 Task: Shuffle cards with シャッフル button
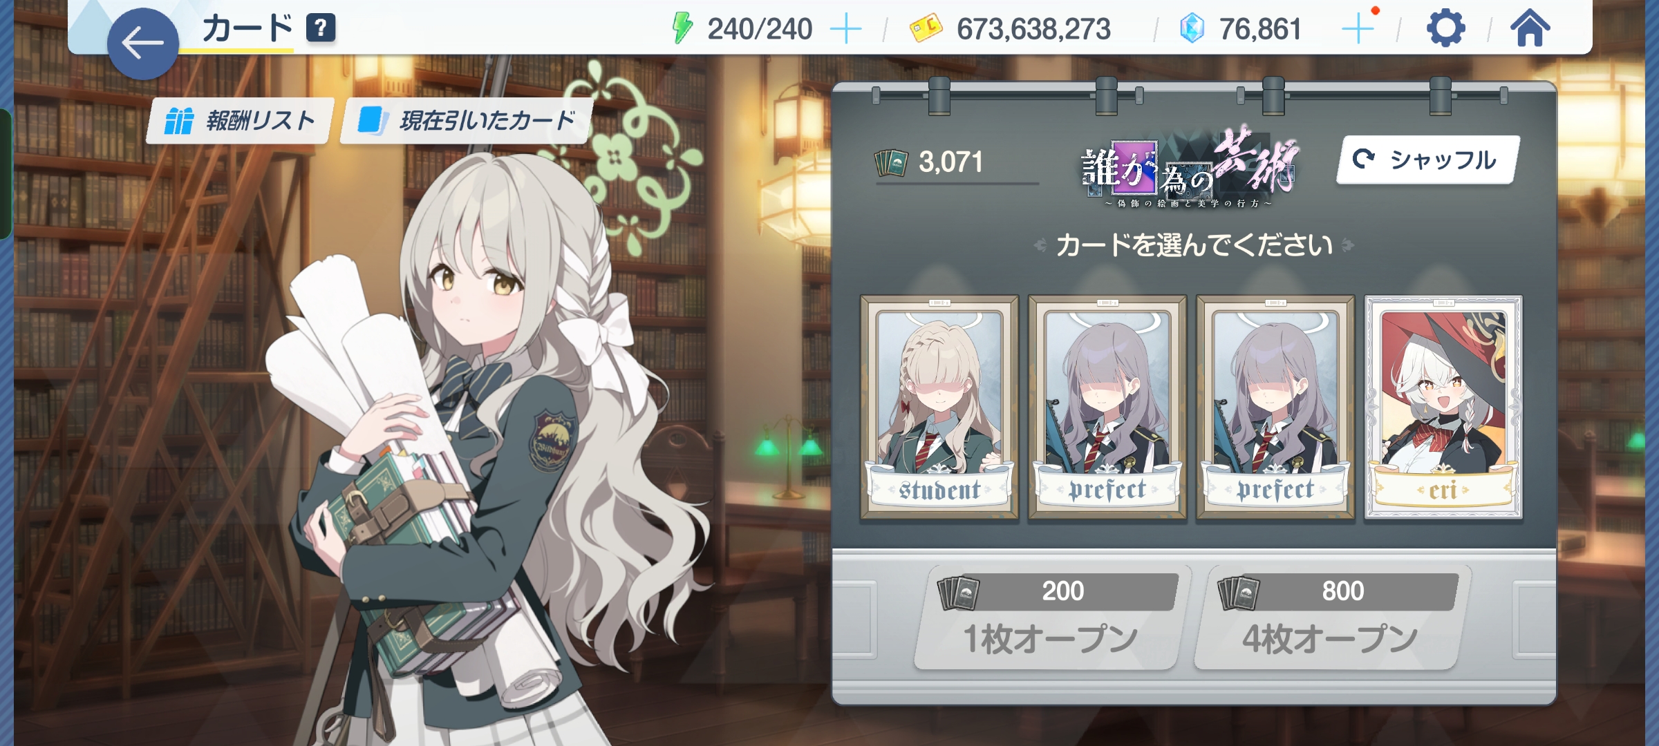[x=1428, y=160]
